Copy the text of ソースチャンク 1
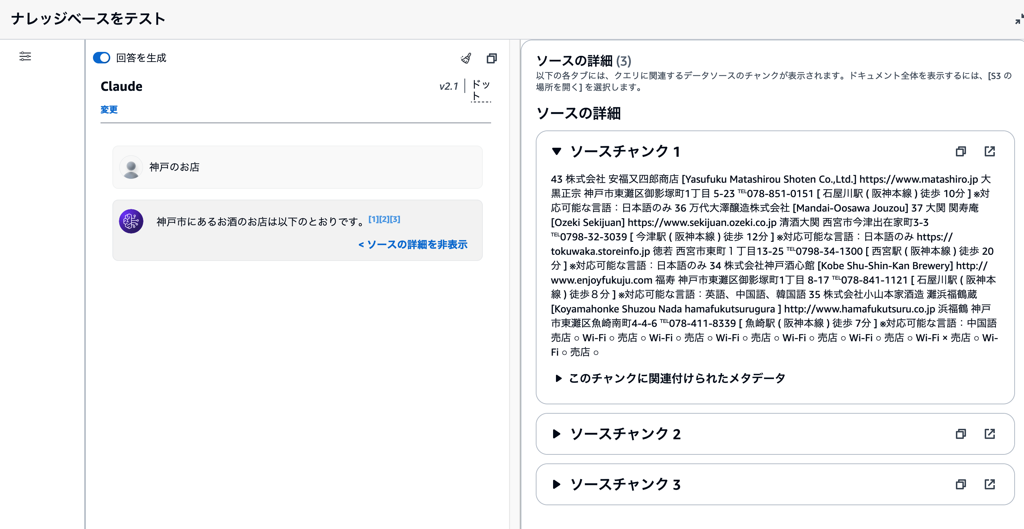Viewport: 1024px width, 529px height. [962, 151]
